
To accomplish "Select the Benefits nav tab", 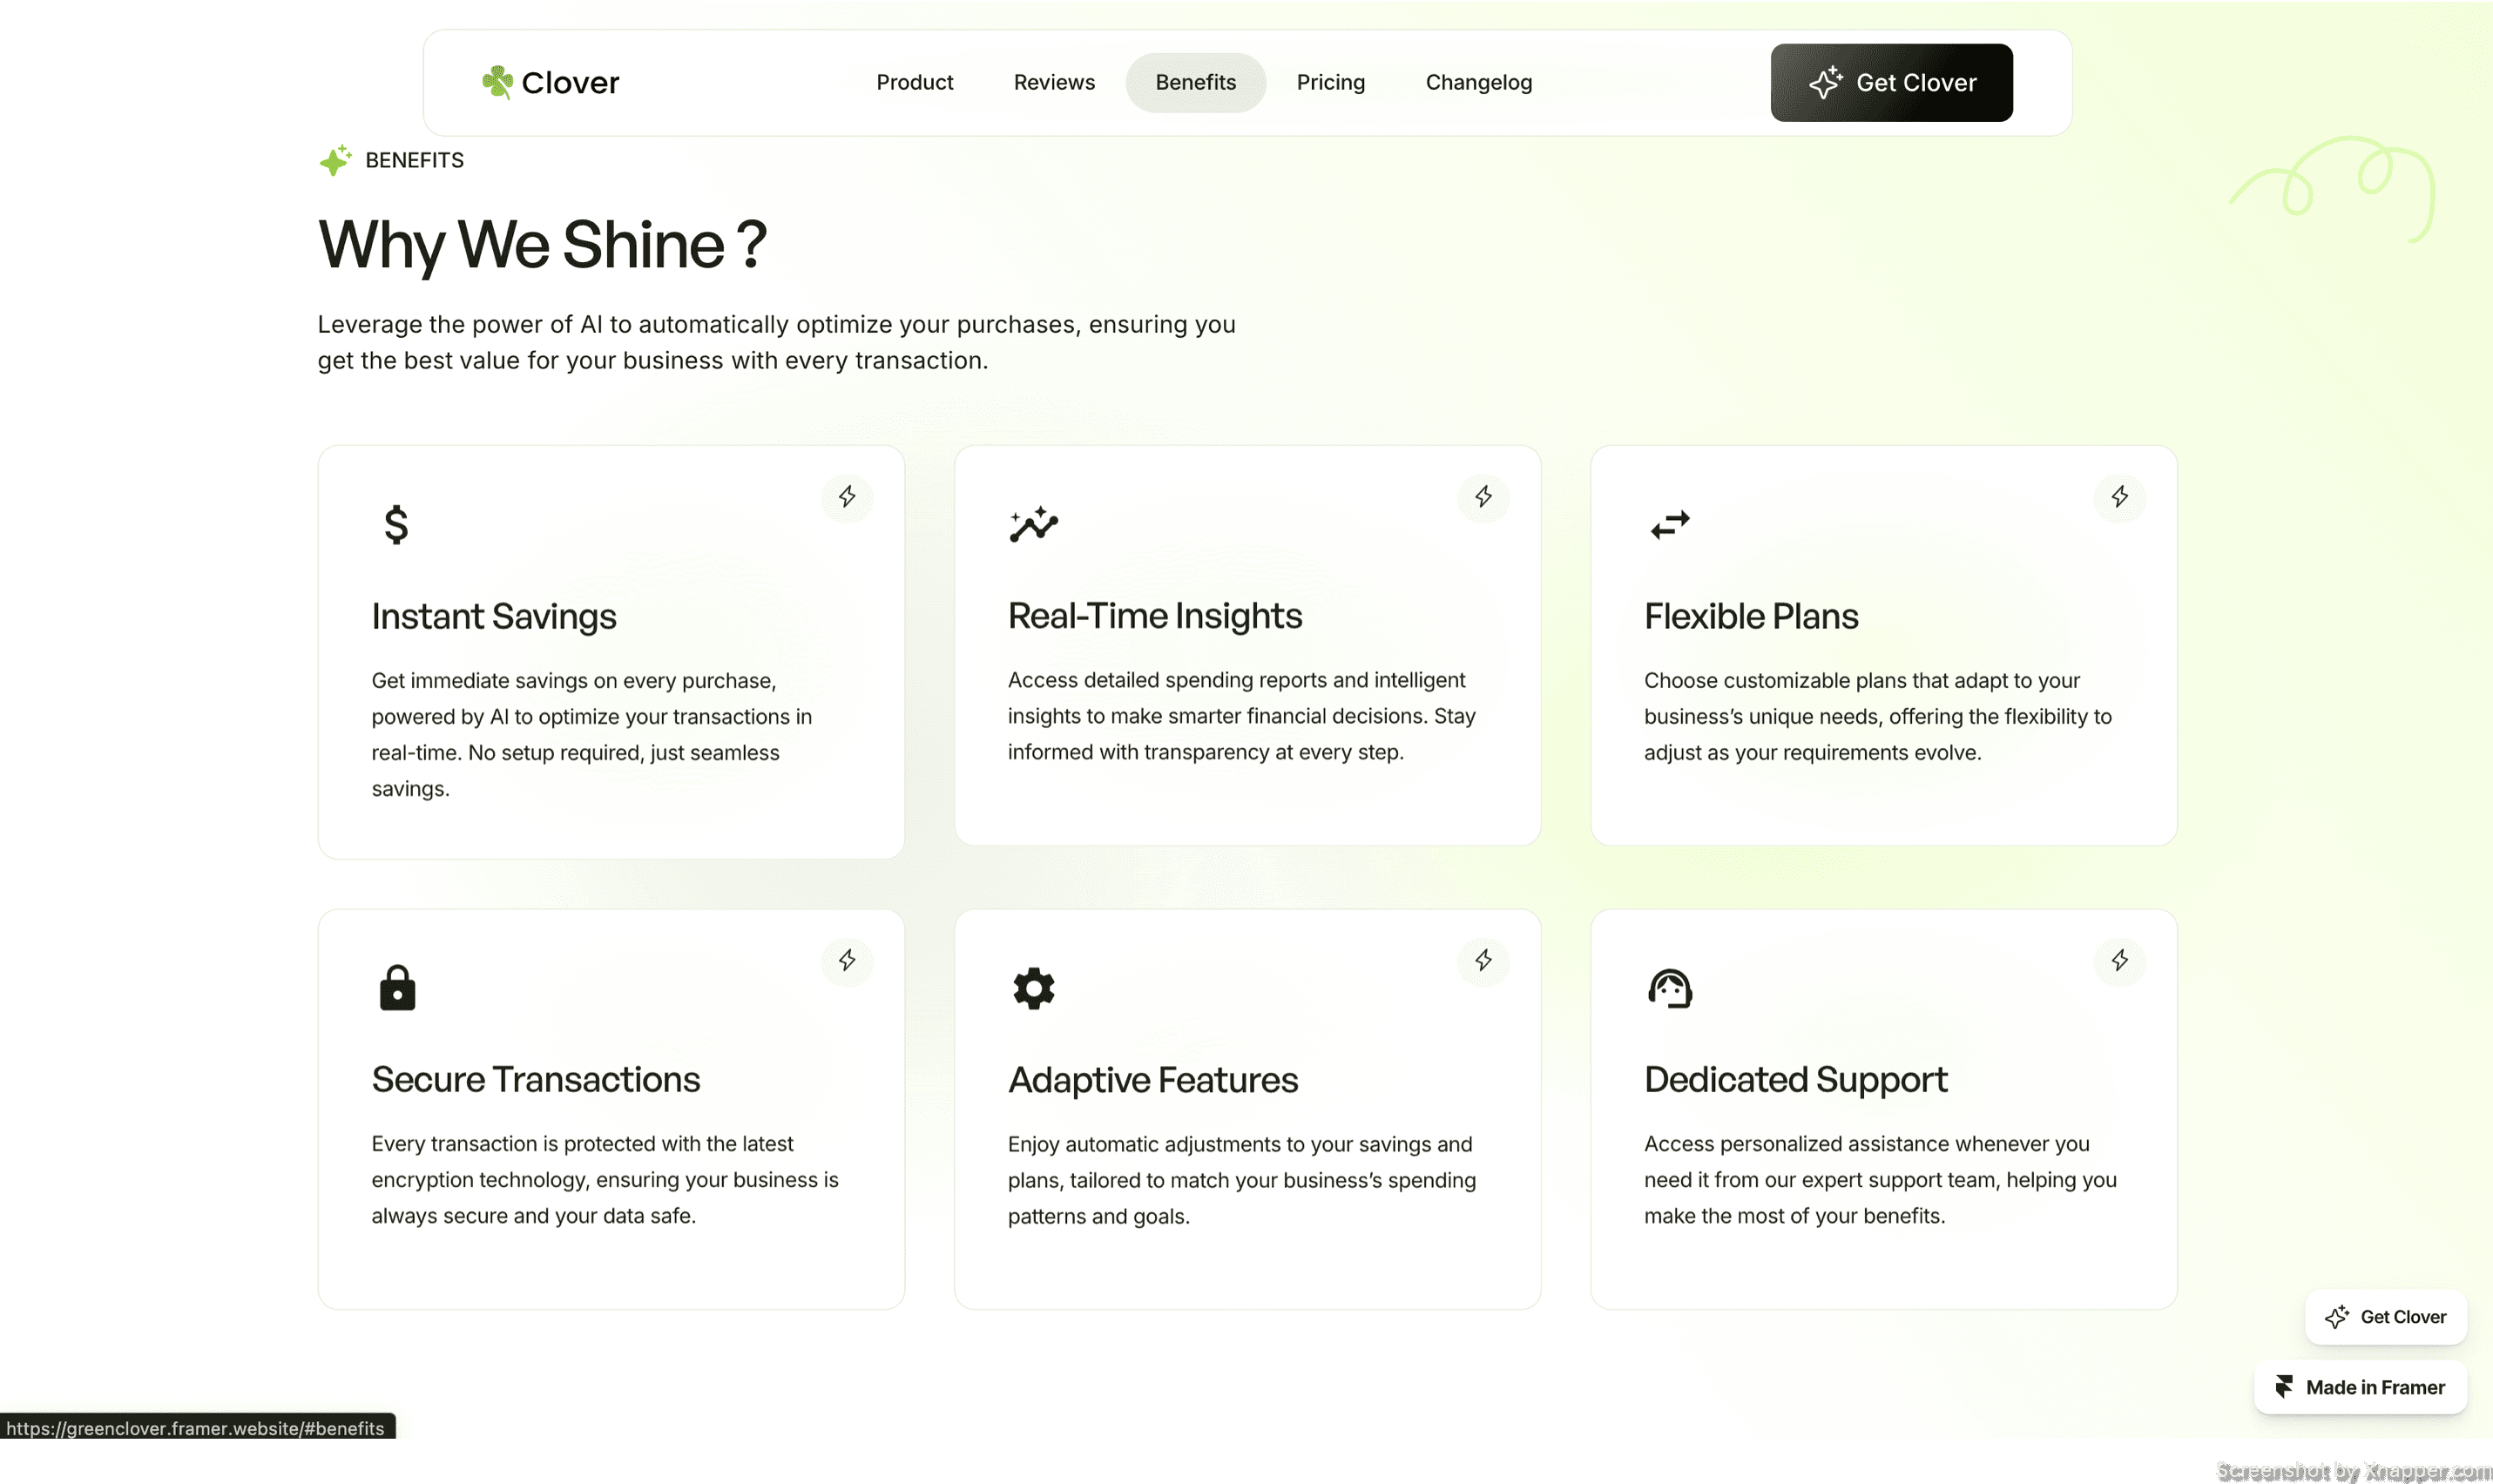I will [1195, 82].
